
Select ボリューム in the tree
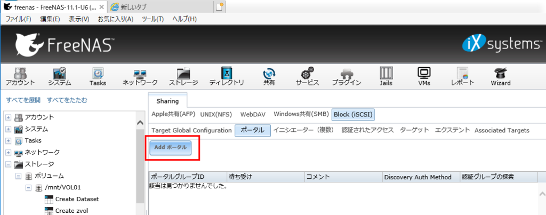[49, 176]
